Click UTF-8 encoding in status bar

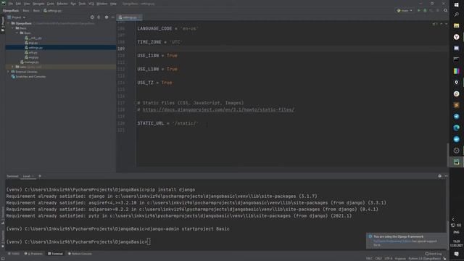(x=389, y=259)
